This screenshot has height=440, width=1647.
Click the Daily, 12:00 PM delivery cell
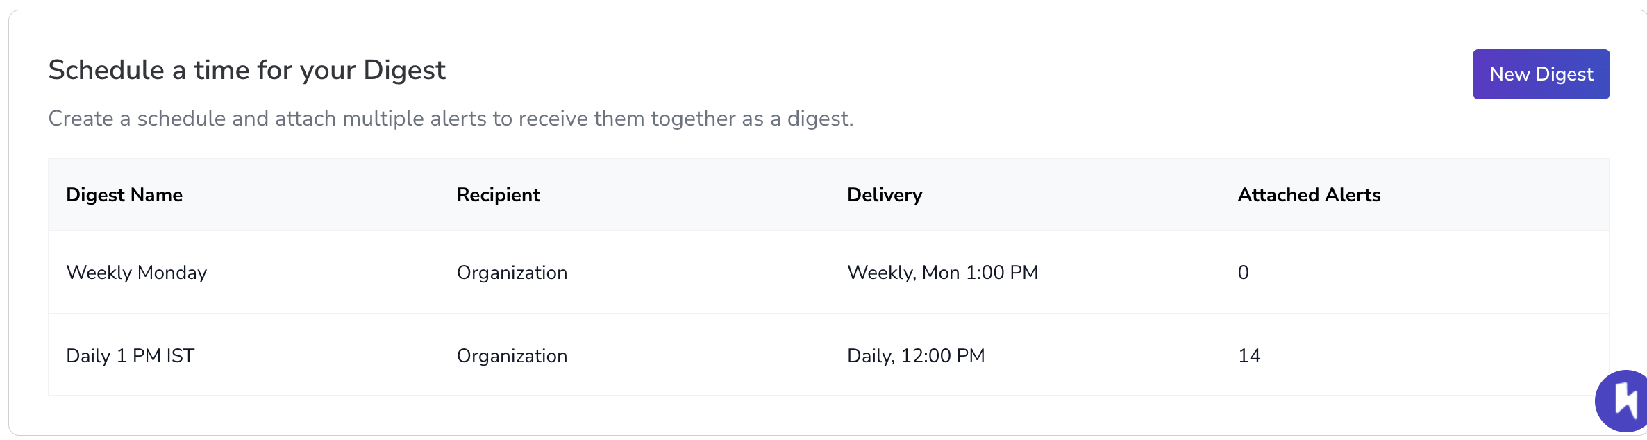click(916, 356)
